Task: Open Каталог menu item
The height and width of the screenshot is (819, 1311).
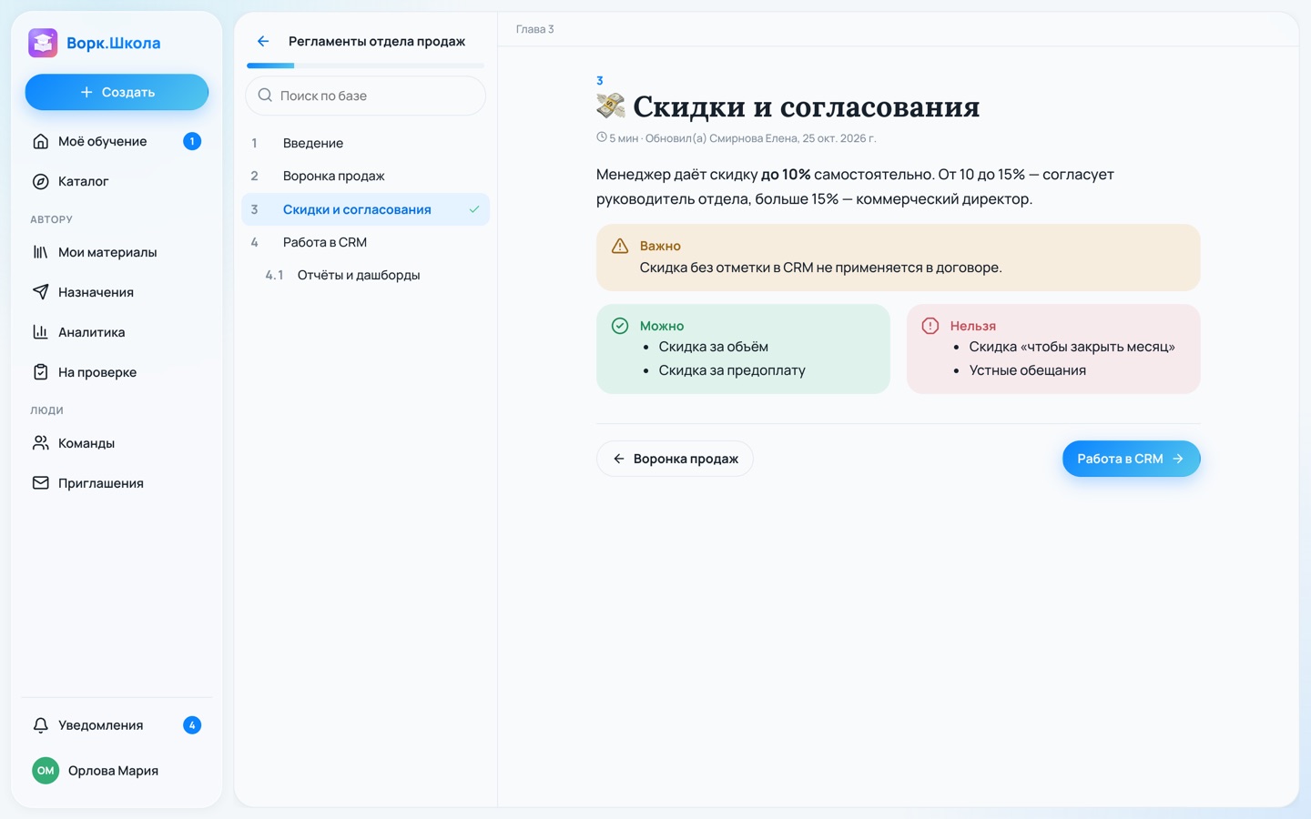Action: point(117,181)
